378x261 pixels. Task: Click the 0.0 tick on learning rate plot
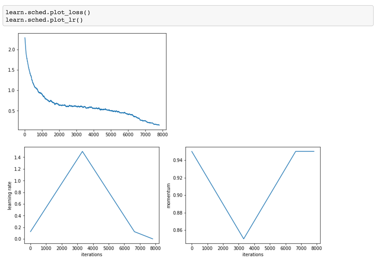click(19, 239)
